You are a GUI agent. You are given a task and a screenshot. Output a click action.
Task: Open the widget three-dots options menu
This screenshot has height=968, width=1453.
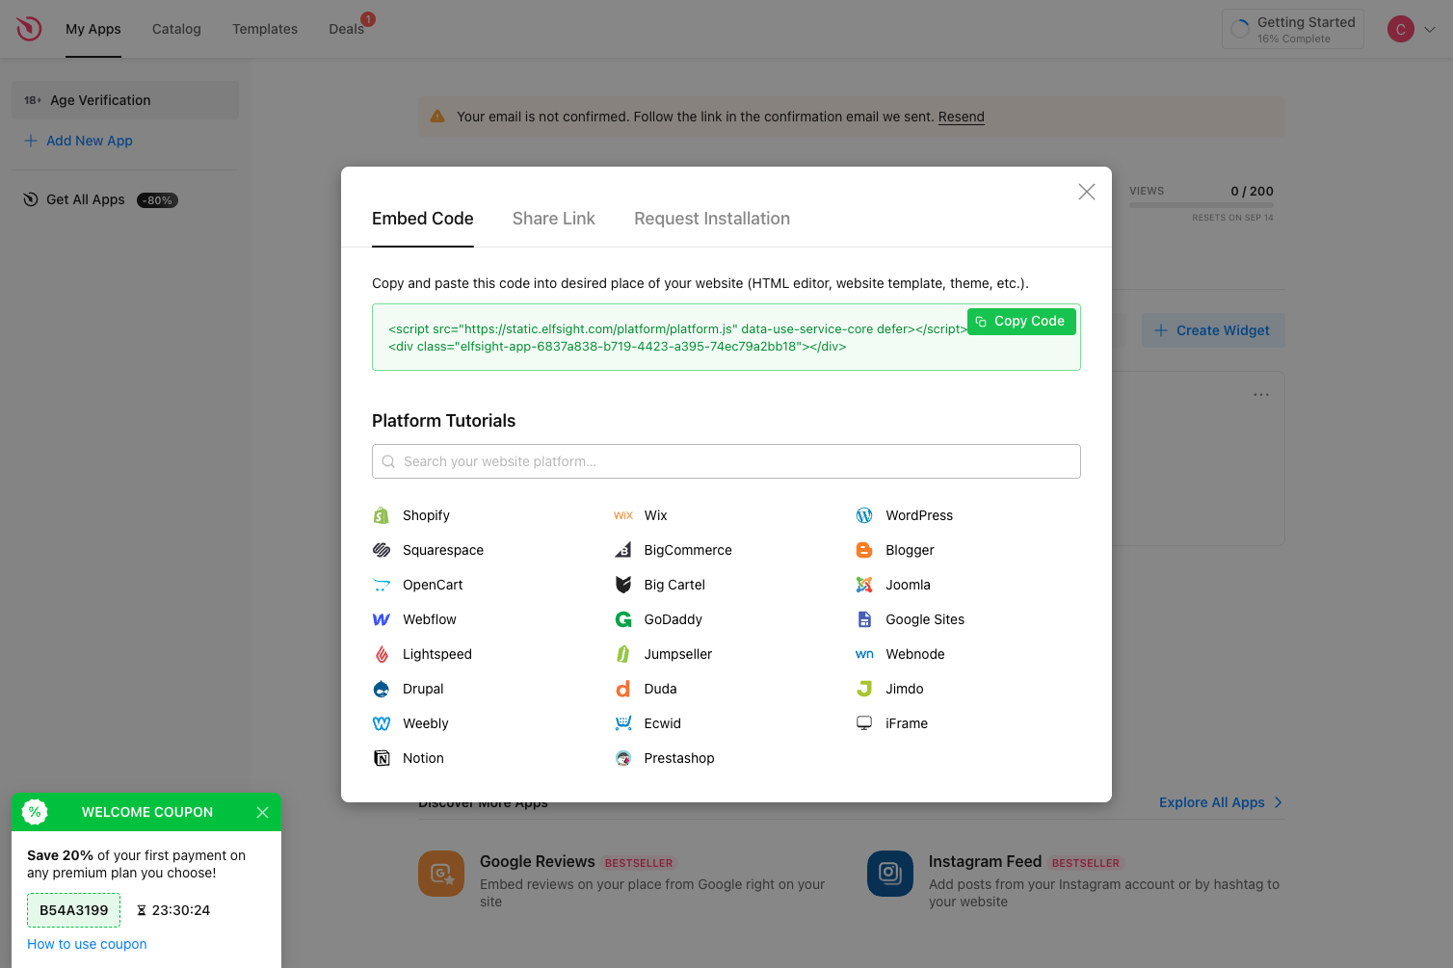1261,395
